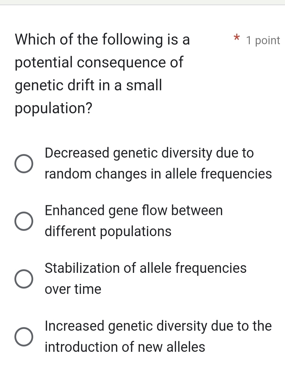Click the radio circle beside the second answer

[24, 221]
